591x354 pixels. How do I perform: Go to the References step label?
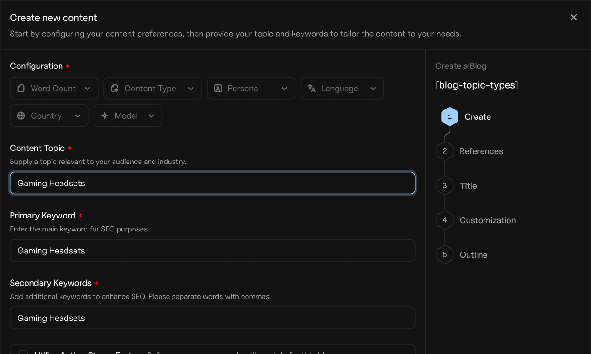[481, 151]
